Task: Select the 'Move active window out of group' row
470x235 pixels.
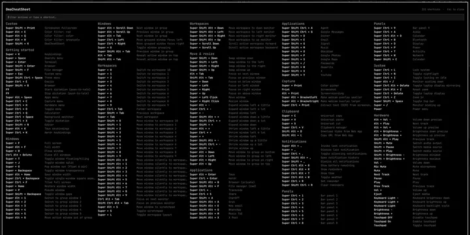Action: [50, 217]
